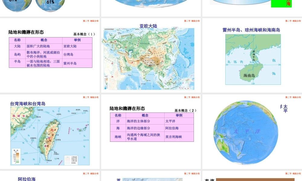Open the 基本概念（1）table slide thumbnail

(50, 55)
